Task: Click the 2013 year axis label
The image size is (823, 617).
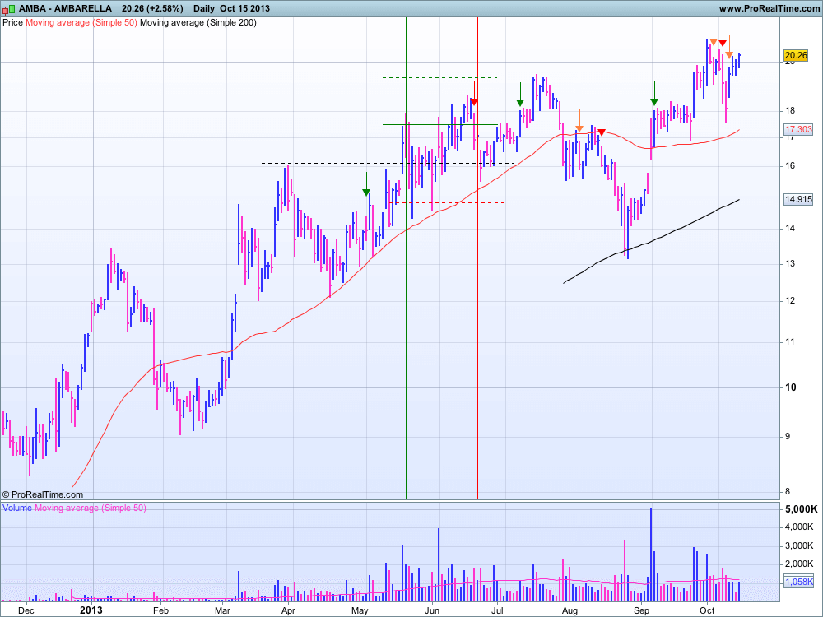Action: click(x=91, y=610)
